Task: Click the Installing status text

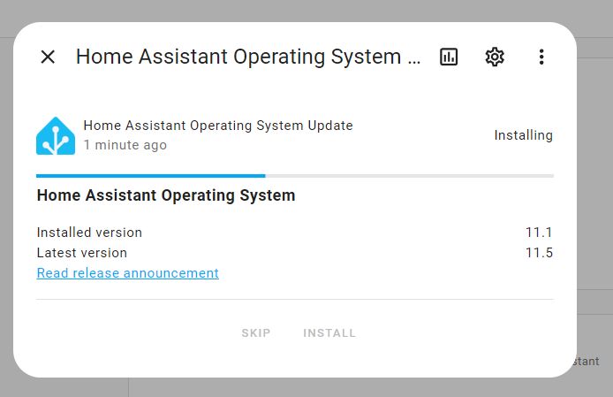Action: click(x=523, y=135)
